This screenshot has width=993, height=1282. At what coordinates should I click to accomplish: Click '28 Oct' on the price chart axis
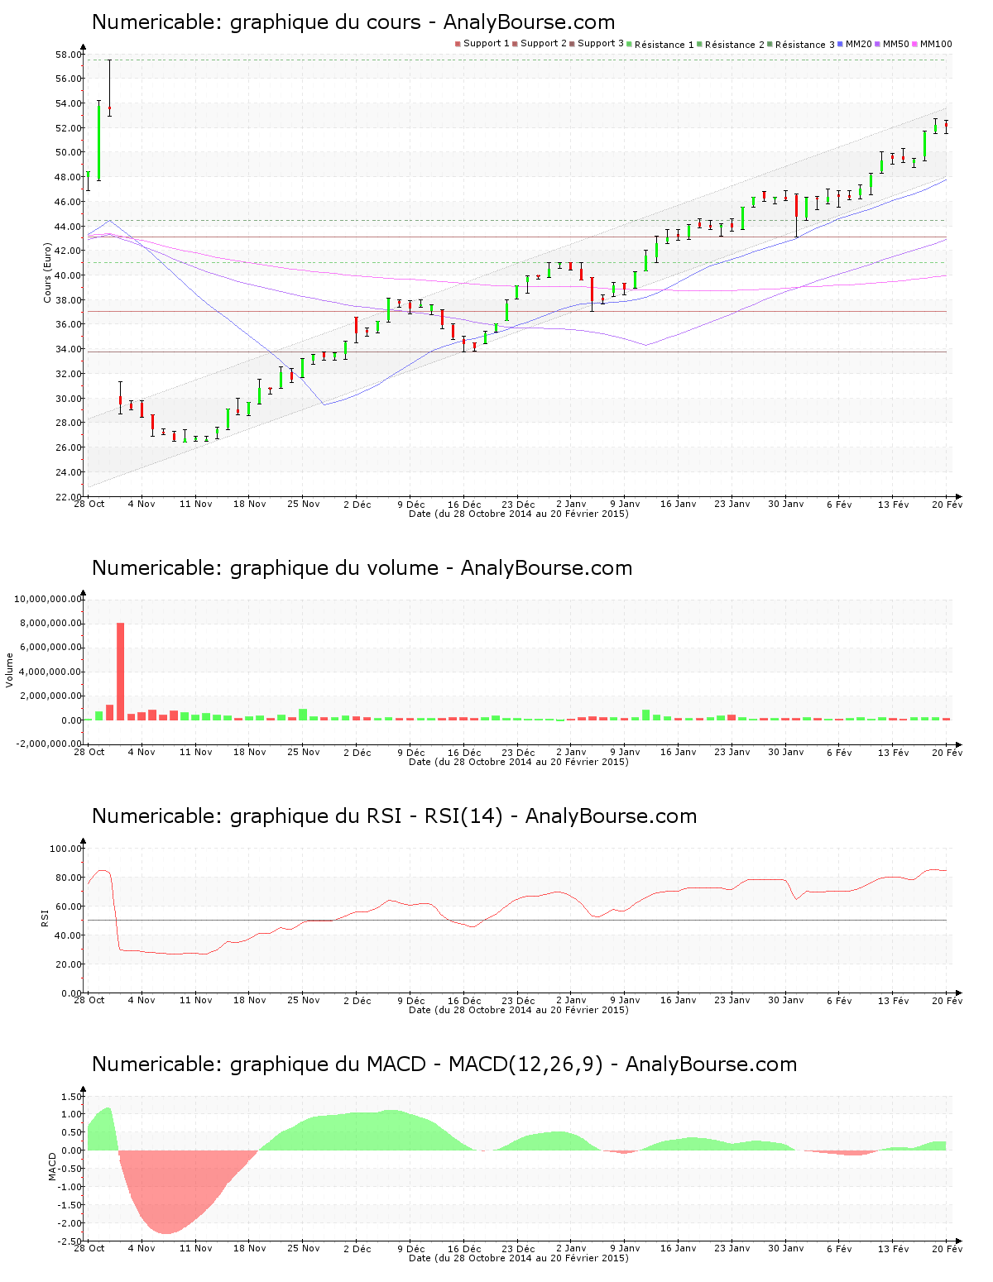89,504
